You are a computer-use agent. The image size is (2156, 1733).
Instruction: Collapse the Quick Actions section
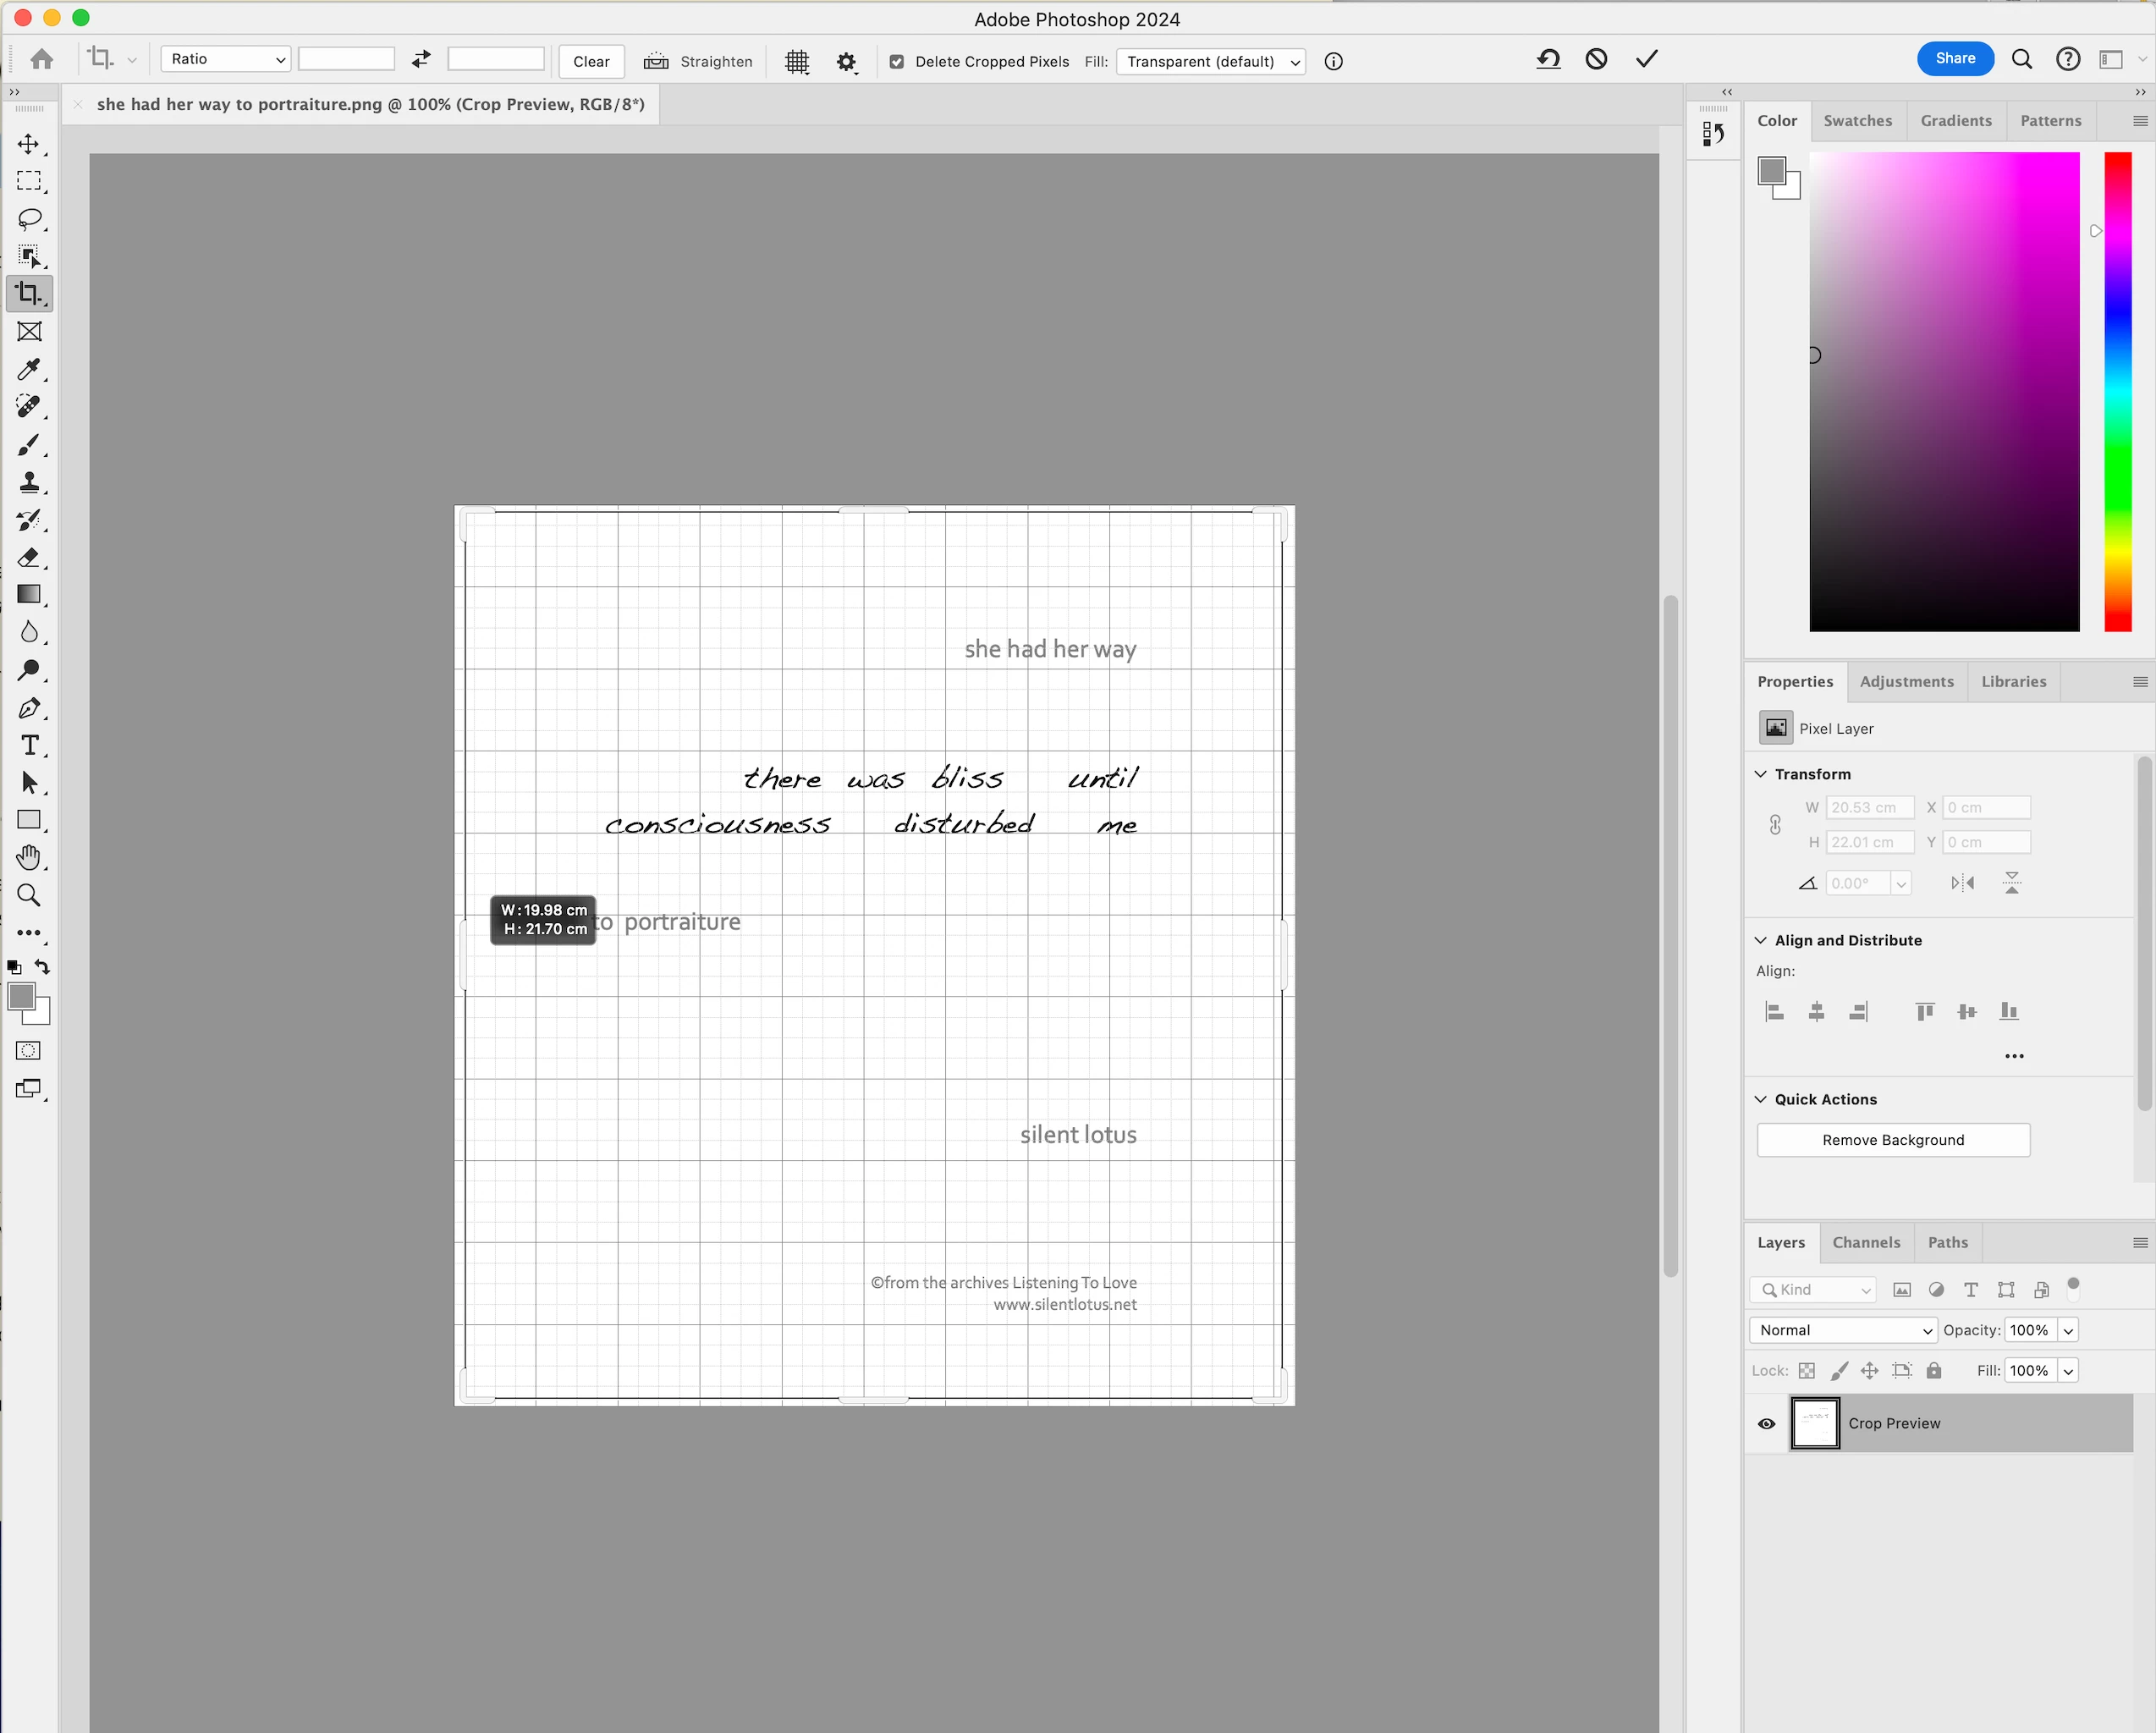[x=1761, y=1099]
